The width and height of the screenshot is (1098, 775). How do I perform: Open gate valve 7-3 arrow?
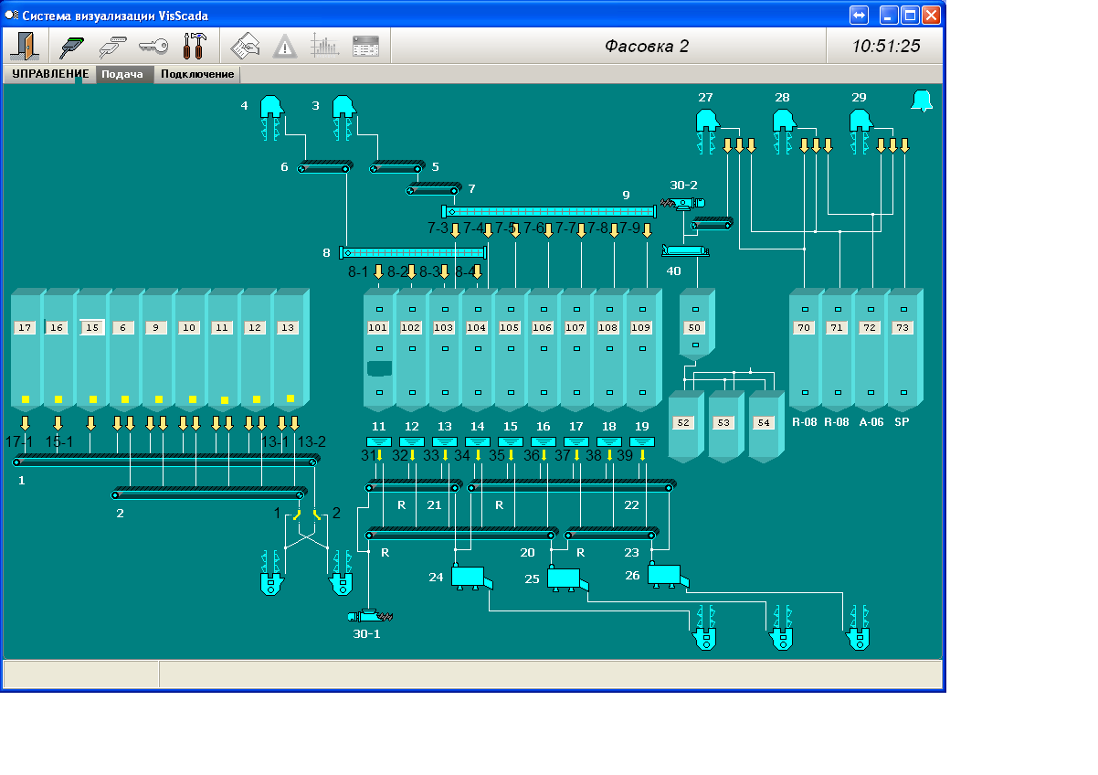(x=455, y=230)
